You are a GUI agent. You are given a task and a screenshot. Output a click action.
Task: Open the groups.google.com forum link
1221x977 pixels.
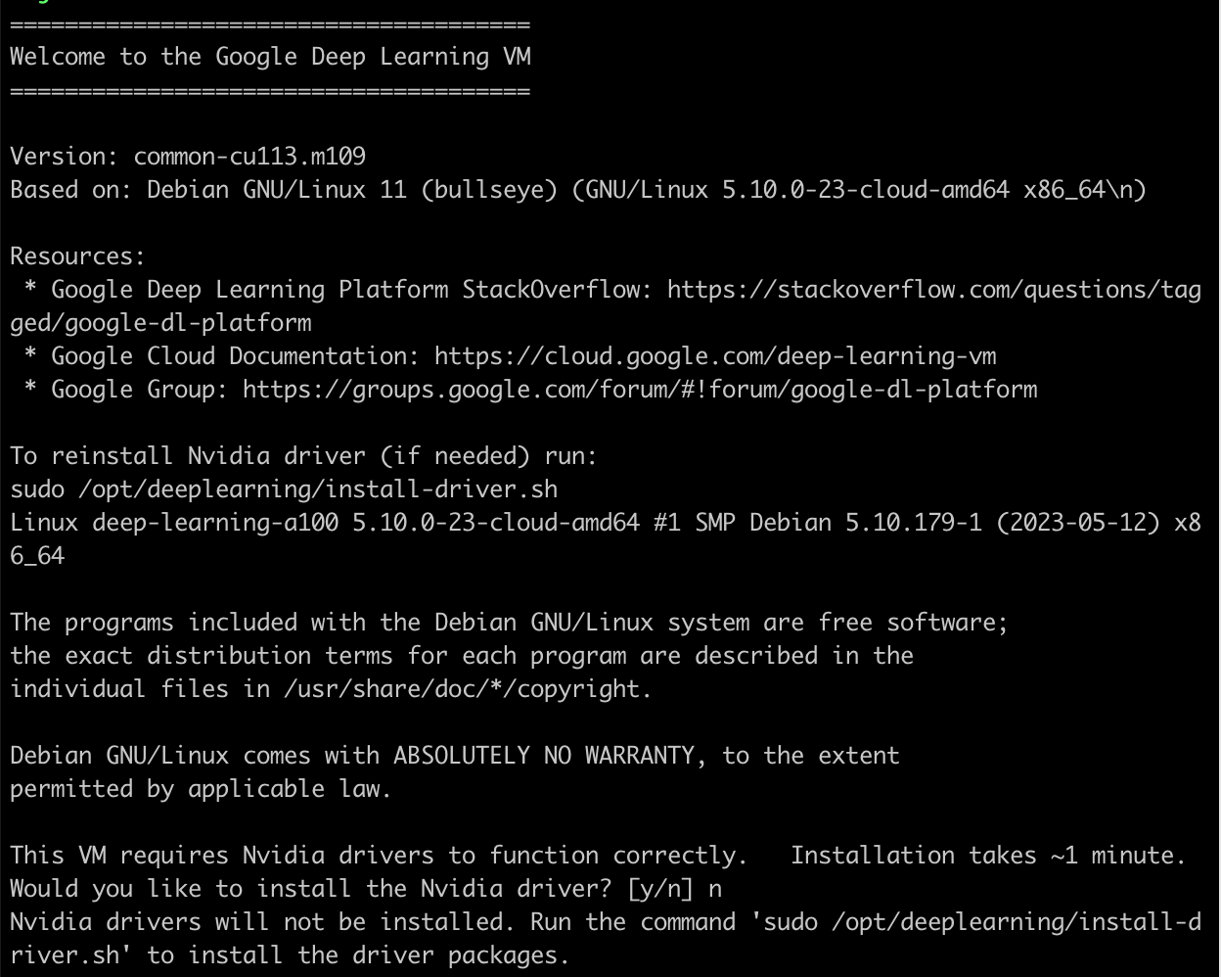pos(640,390)
